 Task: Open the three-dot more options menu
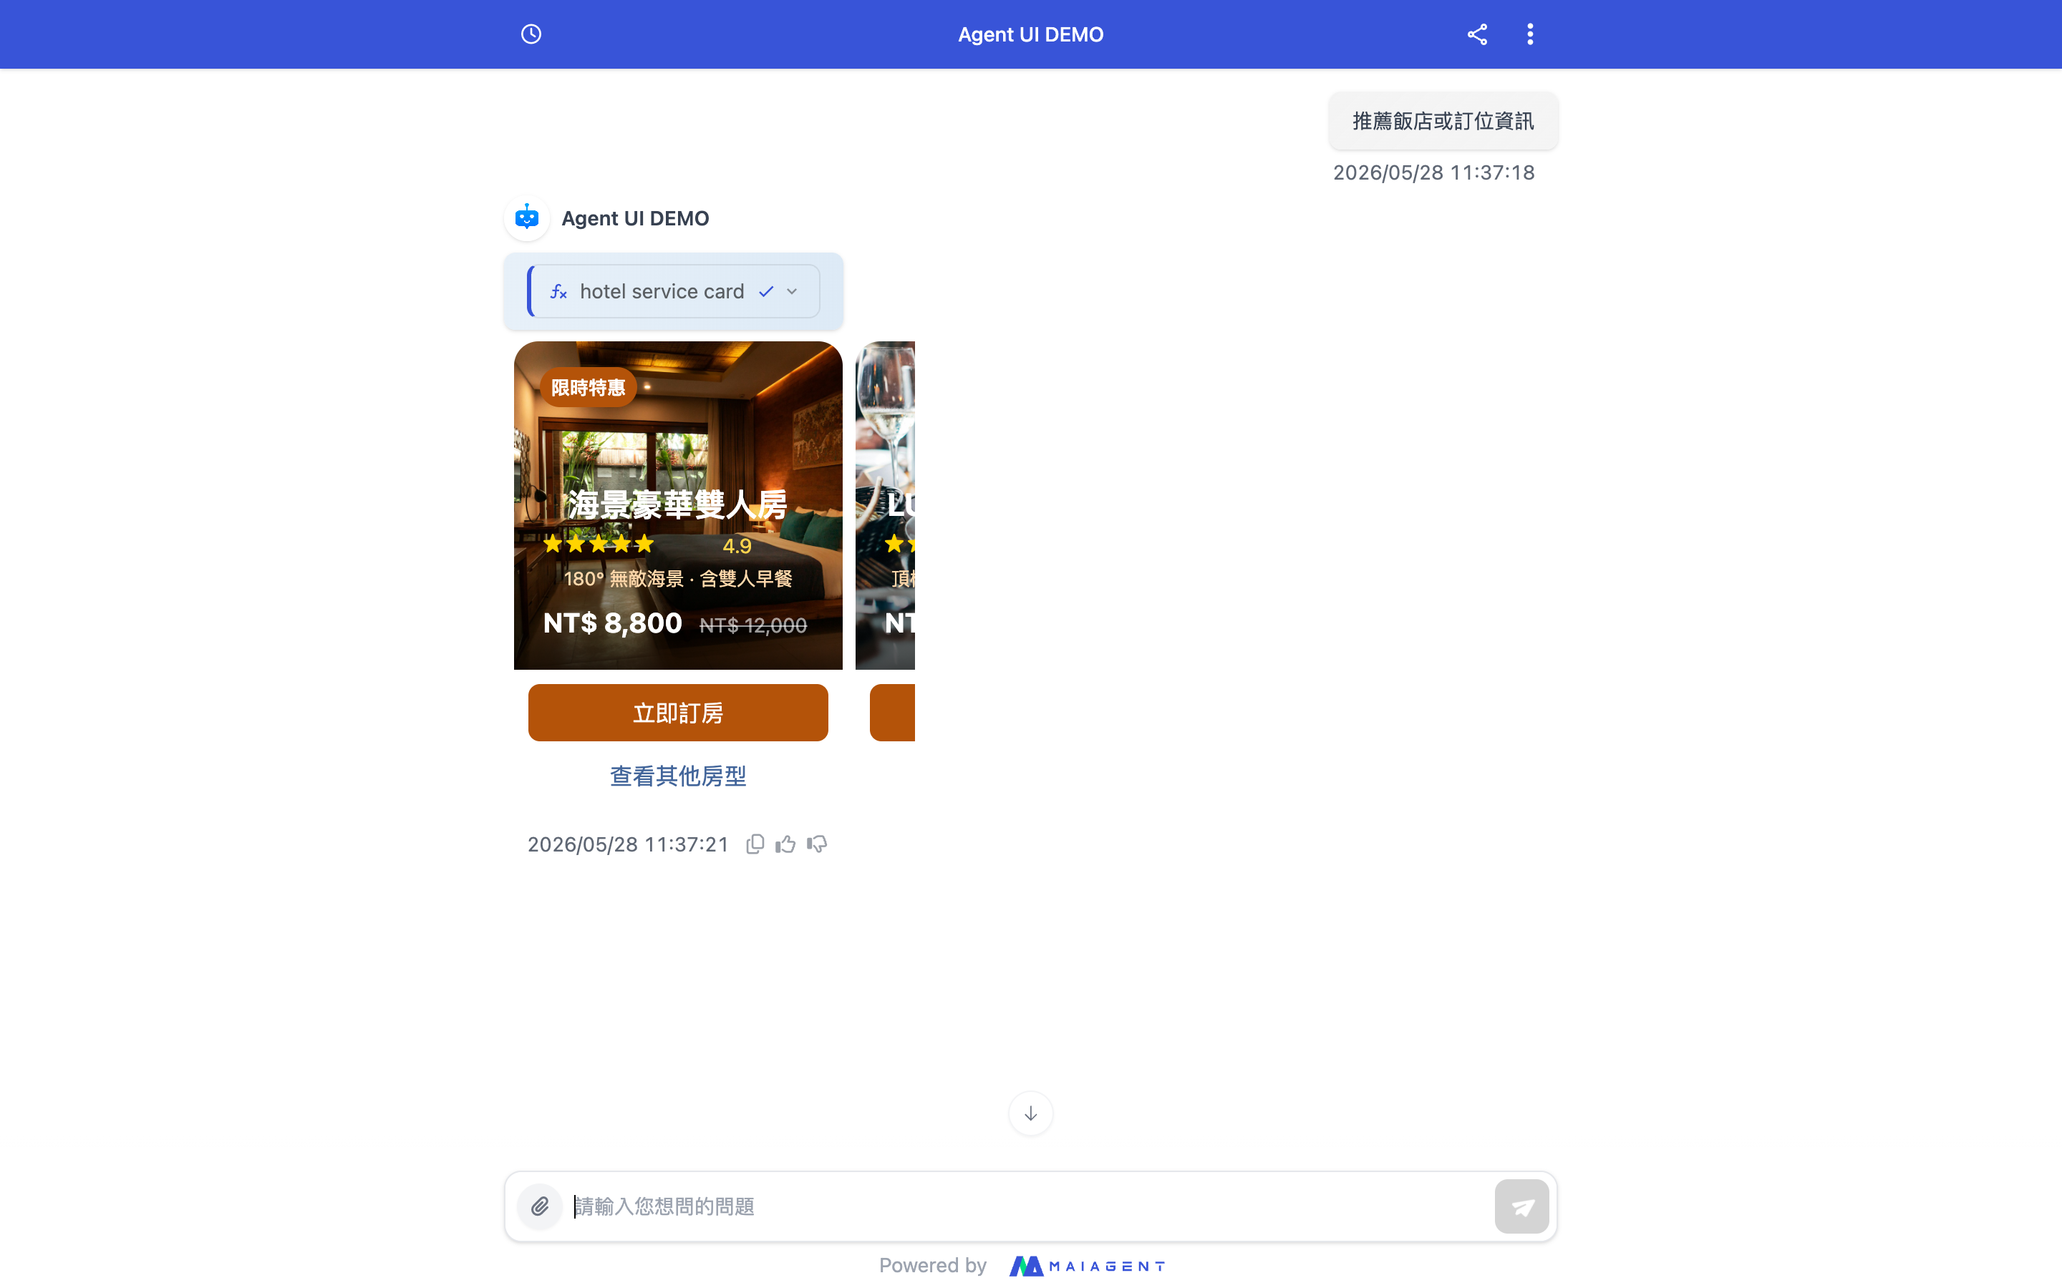[x=1530, y=34]
